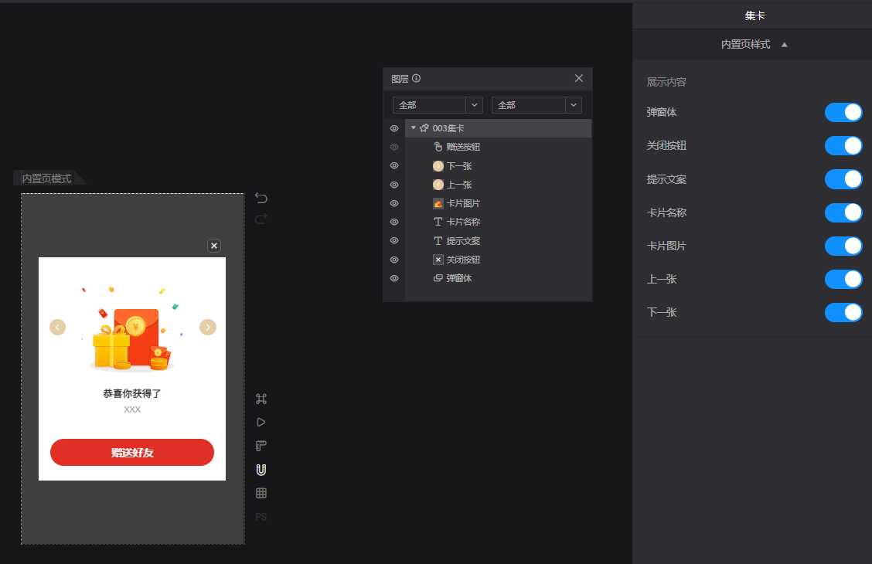
Task: Click the 卡片图片 layer image icon
Action: [438, 203]
